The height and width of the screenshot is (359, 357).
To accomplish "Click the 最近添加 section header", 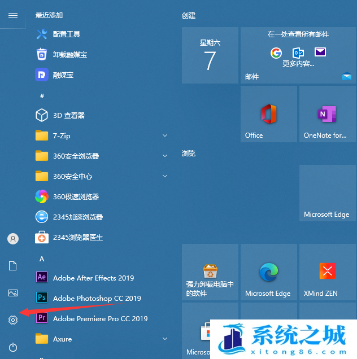I will [49, 15].
